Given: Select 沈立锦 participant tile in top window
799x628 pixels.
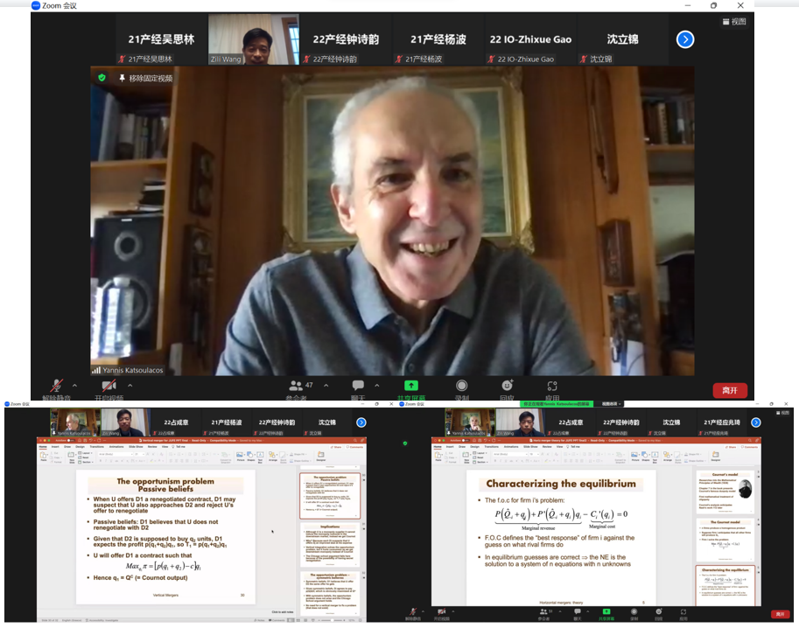Looking at the screenshot, I should (623, 39).
